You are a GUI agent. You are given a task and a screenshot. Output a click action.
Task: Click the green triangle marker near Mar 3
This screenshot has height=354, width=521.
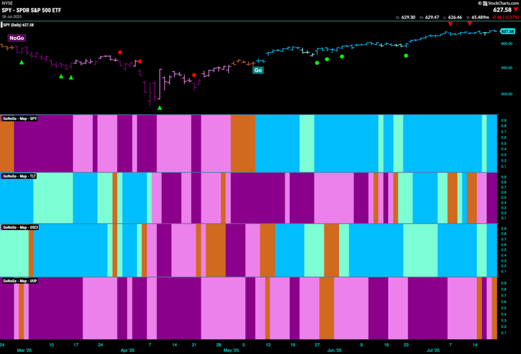tap(21, 63)
